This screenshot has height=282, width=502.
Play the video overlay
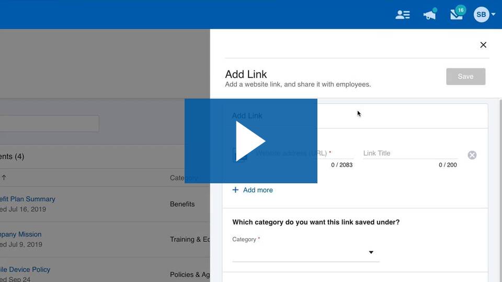(251, 141)
